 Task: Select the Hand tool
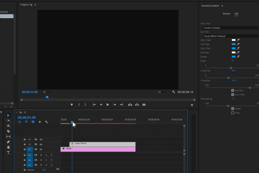(8, 147)
